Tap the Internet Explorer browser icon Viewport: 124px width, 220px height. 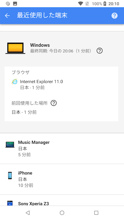point(15,81)
